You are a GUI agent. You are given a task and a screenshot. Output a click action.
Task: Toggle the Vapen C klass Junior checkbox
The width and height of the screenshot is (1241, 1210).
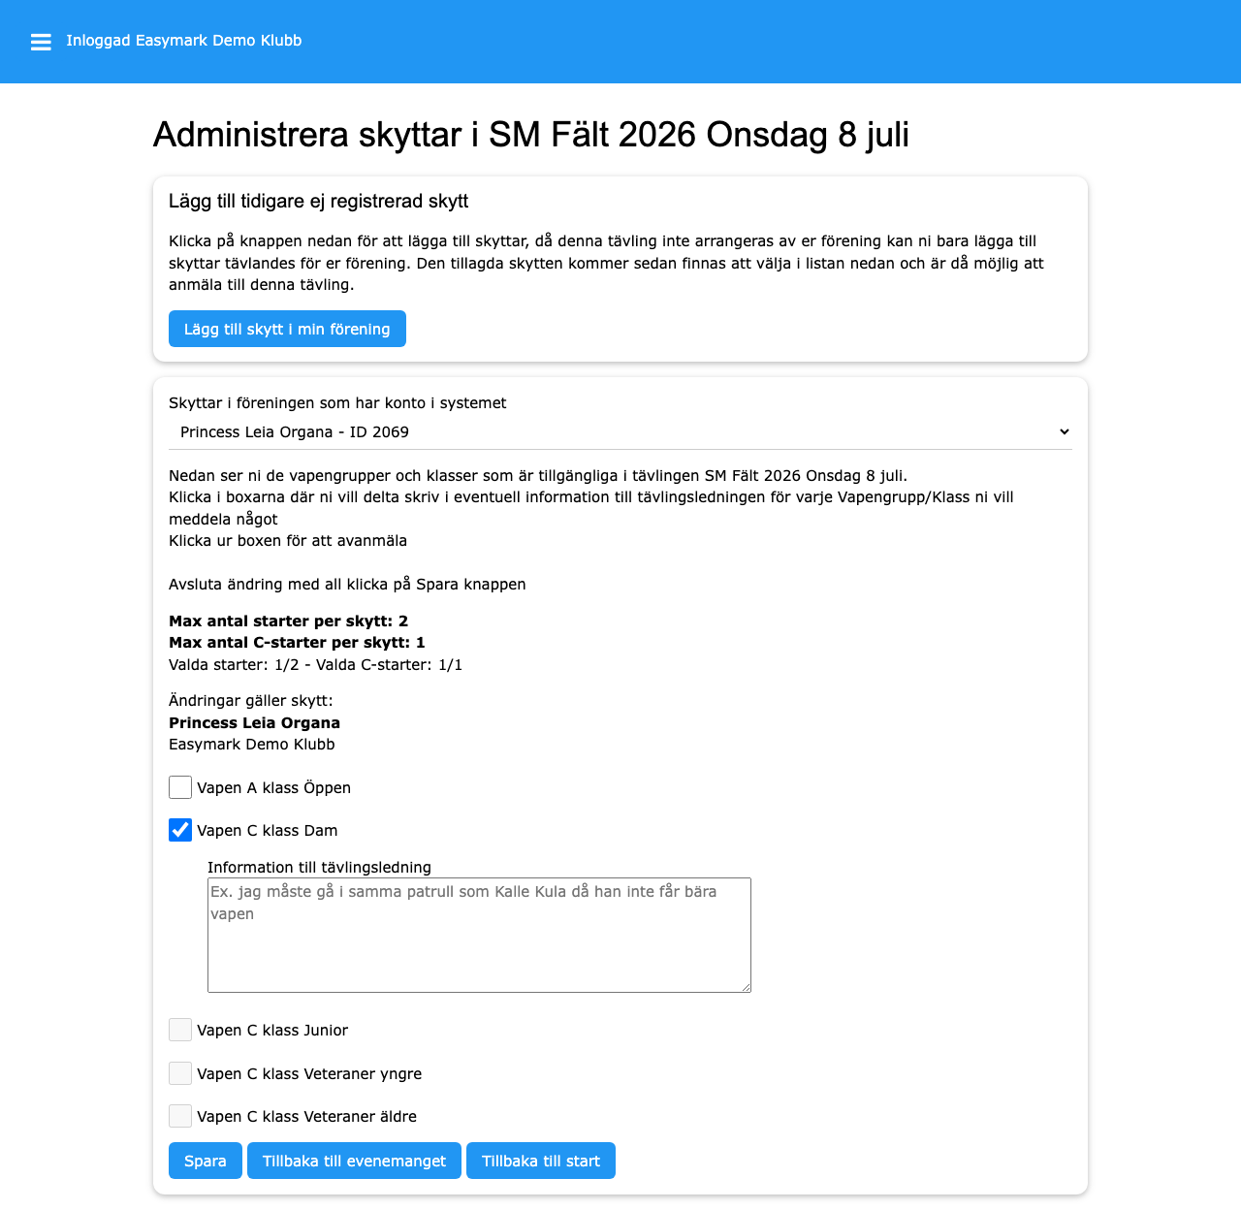click(x=180, y=1030)
